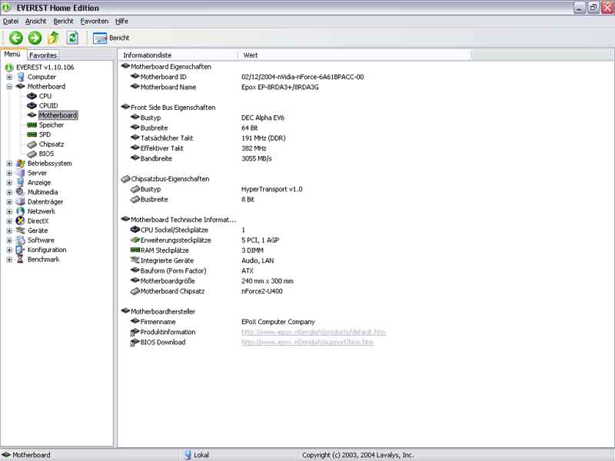Switch to the Menü tab

(x=12, y=54)
